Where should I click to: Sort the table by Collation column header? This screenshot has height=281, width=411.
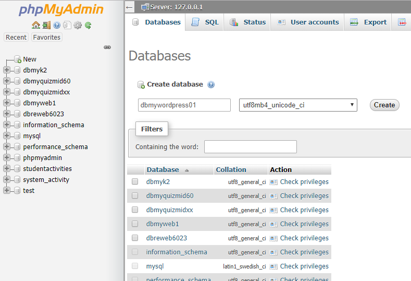231,170
